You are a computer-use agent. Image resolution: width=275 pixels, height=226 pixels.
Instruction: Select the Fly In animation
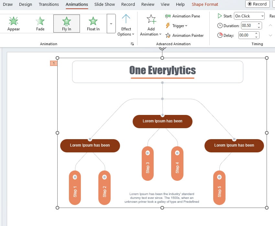coord(66,24)
